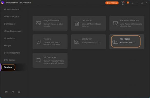
Task: Click 'Burn your music to CD' description
Action: 91,42
